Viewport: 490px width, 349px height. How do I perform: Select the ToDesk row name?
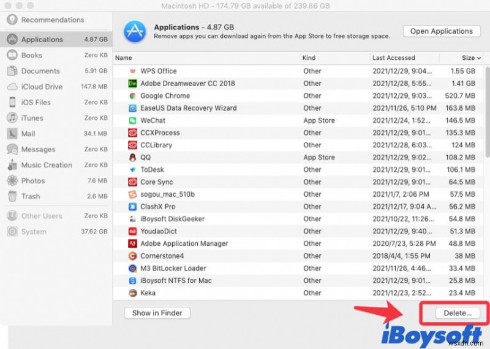click(152, 170)
